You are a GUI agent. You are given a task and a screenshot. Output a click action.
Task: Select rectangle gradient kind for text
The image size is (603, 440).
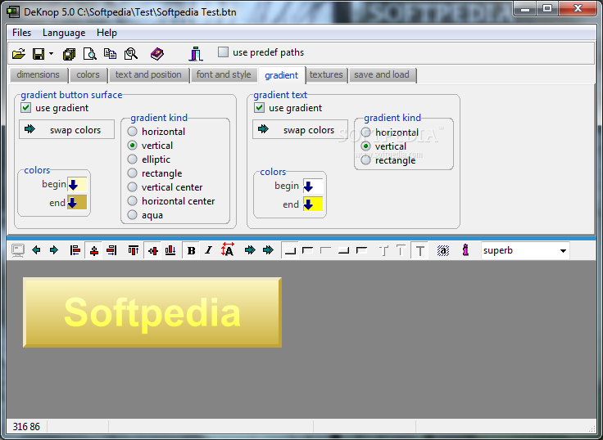(x=365, y=160)
